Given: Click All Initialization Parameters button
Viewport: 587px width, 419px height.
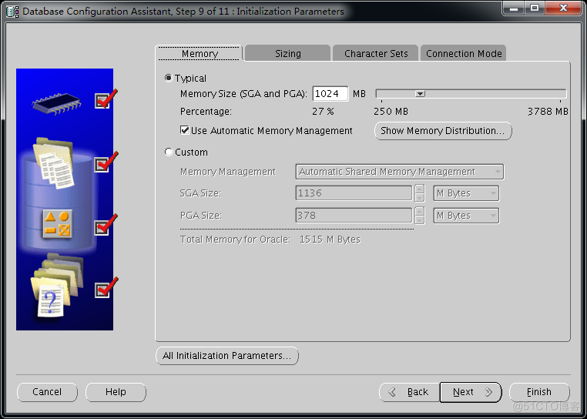Looking at the screenshot, I should (x=226, y=356).
